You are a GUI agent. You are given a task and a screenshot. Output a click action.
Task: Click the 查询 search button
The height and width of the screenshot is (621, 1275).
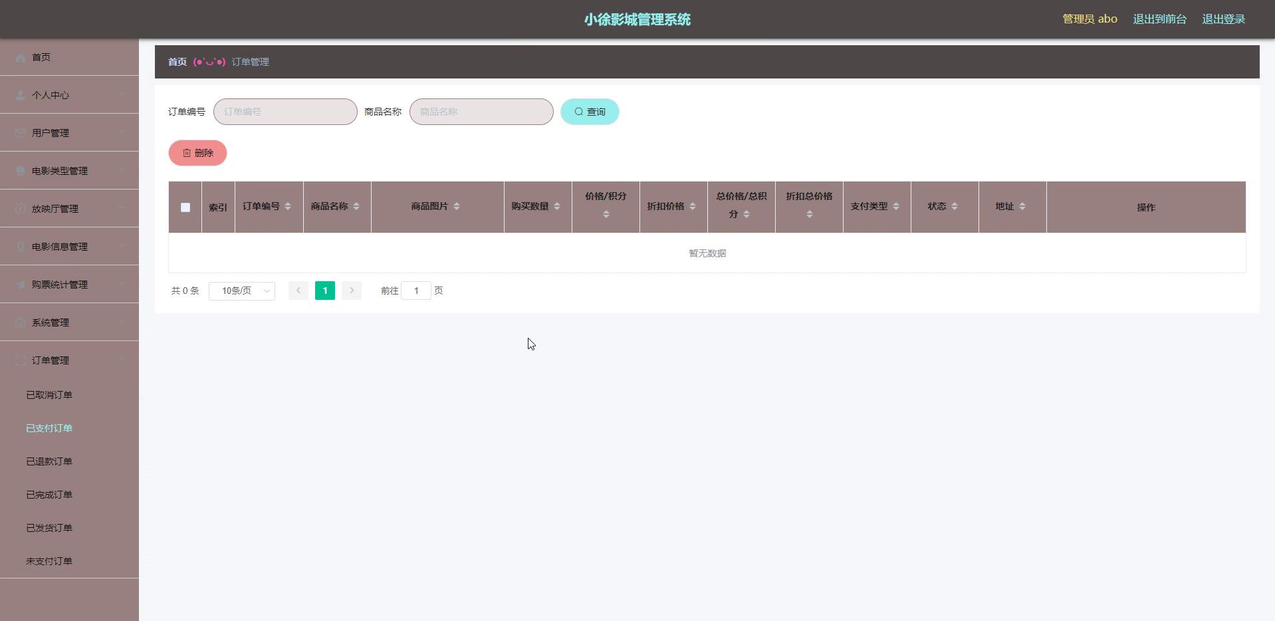pos(590,112)
